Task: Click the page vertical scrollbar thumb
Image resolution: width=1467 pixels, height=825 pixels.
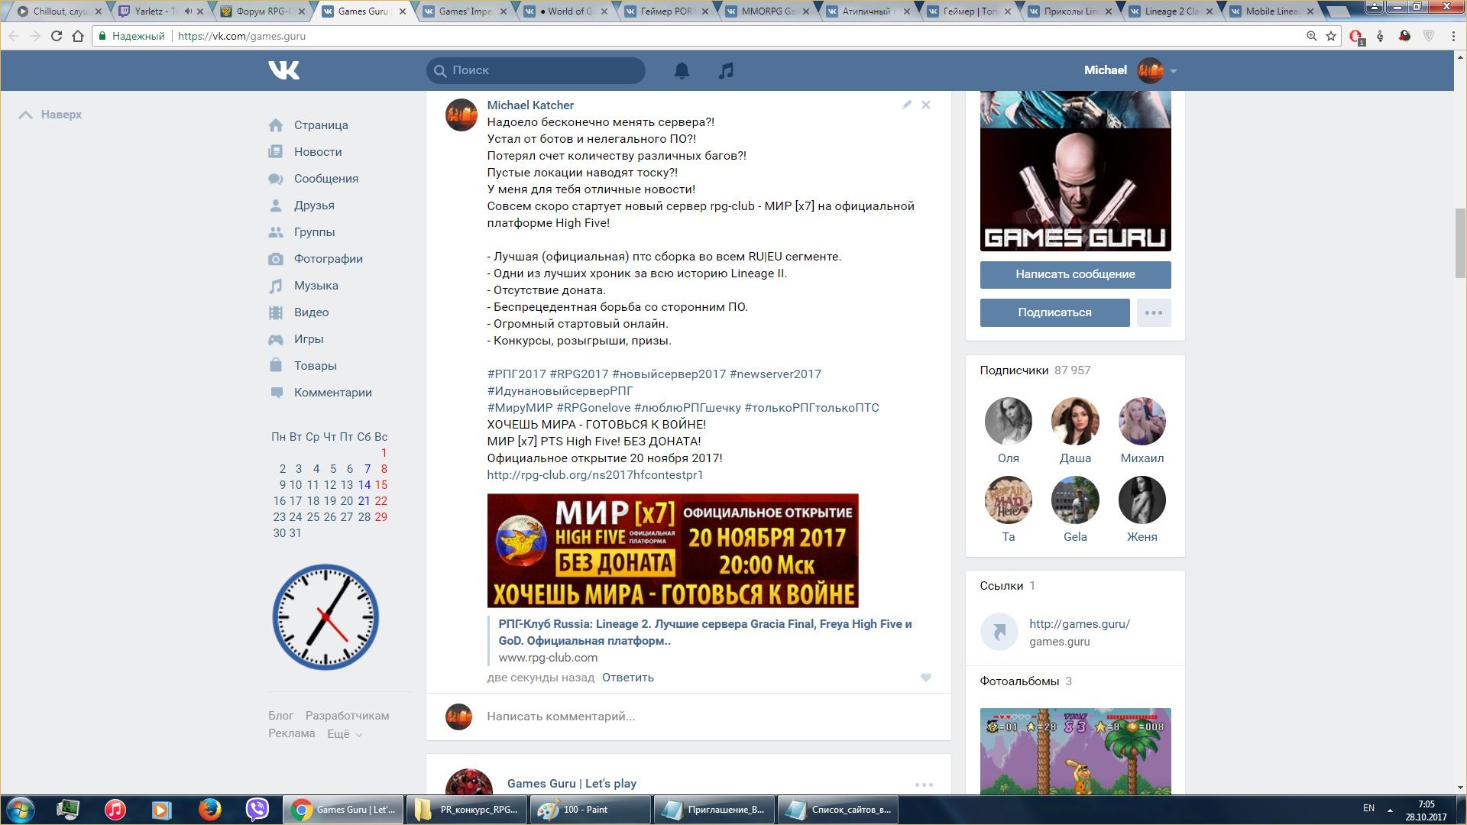Action: 1460,242
